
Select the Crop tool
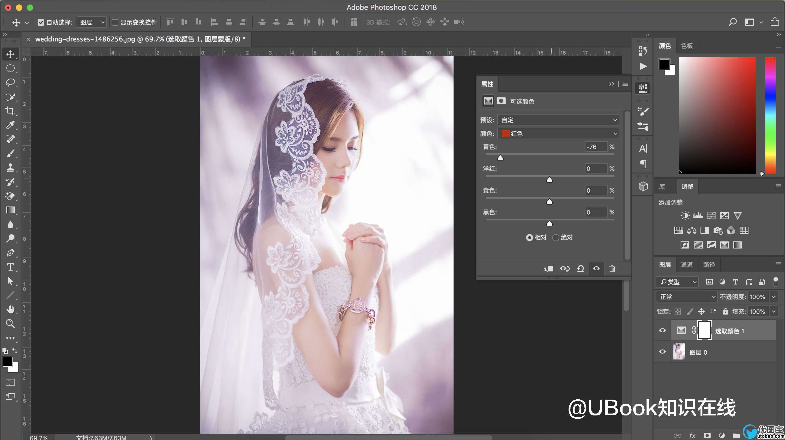click(10, 111)
